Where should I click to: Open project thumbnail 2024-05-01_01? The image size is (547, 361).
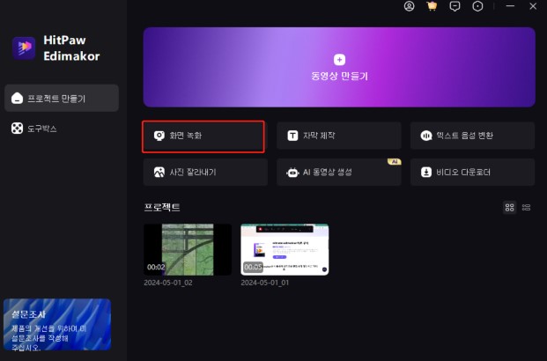click(x=285, y=249)
